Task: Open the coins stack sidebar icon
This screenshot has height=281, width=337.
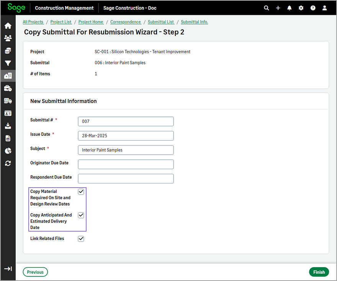Action: tap(8, 51)
